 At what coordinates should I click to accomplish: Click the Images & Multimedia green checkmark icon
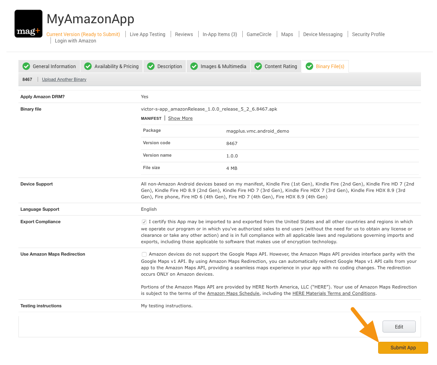[194, 67]
